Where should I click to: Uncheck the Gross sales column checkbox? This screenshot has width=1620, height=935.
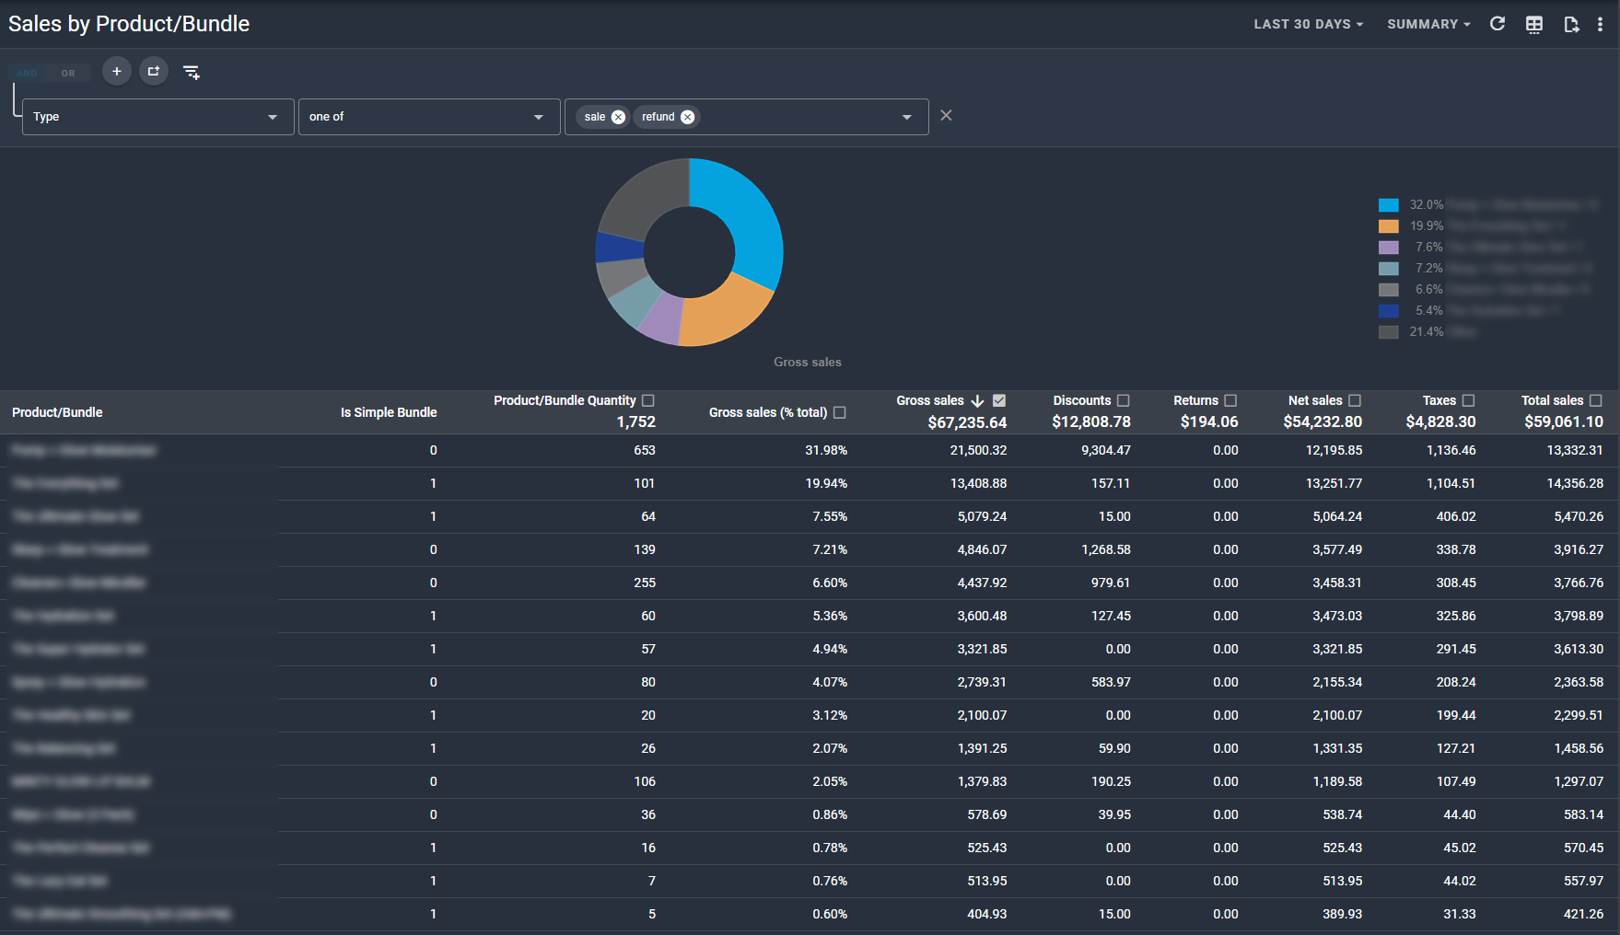click(x=999, y=400)
